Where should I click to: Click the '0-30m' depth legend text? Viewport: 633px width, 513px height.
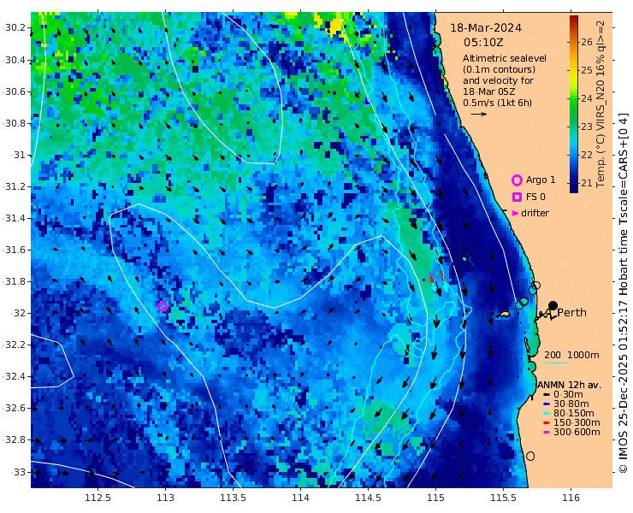(x=568, y=395)
